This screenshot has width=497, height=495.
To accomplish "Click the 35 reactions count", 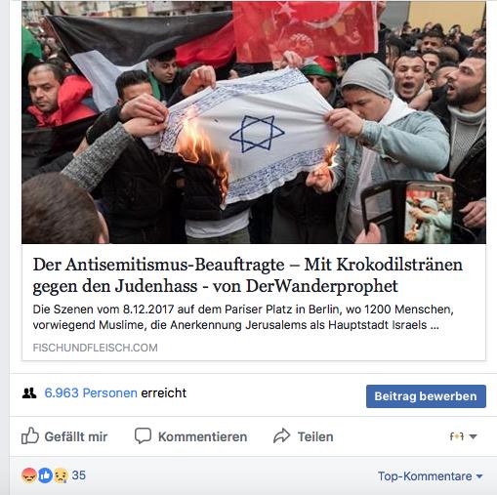I will click(x=78, y=475).
